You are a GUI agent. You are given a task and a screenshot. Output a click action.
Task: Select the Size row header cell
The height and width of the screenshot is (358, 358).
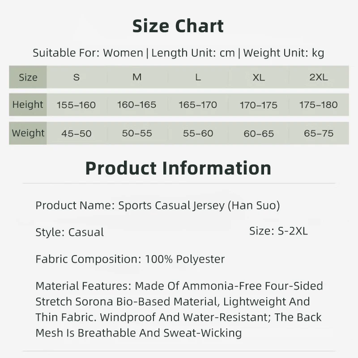28,77
